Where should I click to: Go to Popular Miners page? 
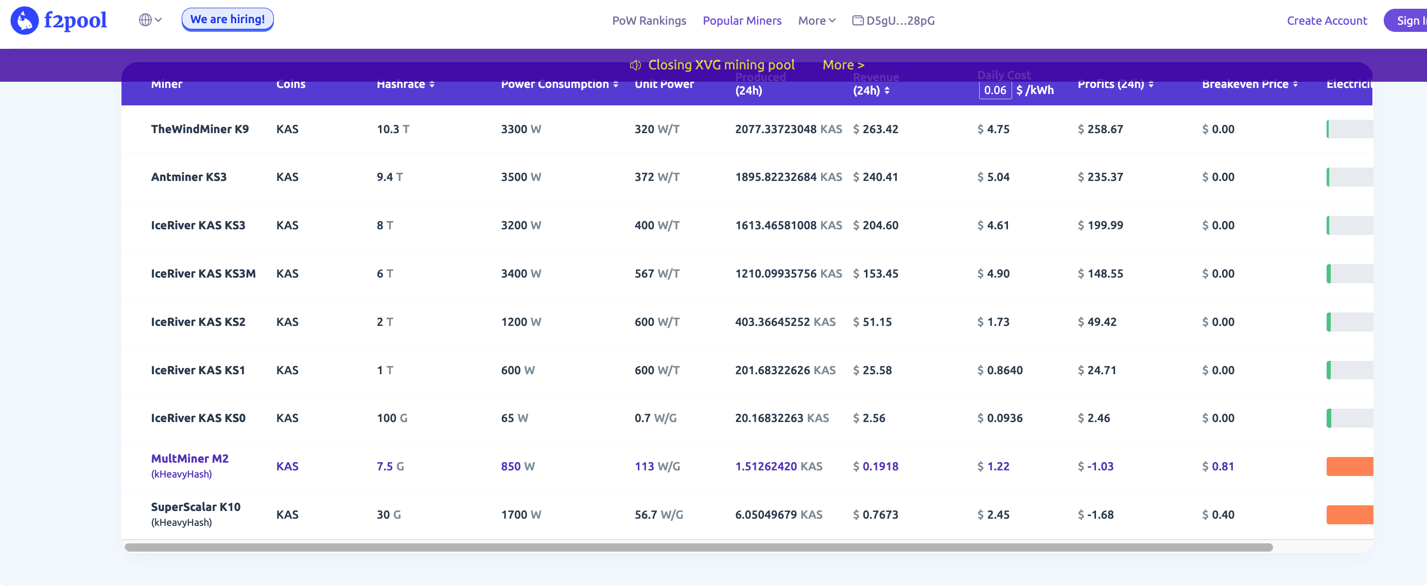pos(742,21)
